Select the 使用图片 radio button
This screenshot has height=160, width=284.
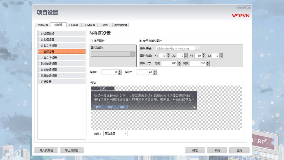pyautogui.click(x=91, y=41)
